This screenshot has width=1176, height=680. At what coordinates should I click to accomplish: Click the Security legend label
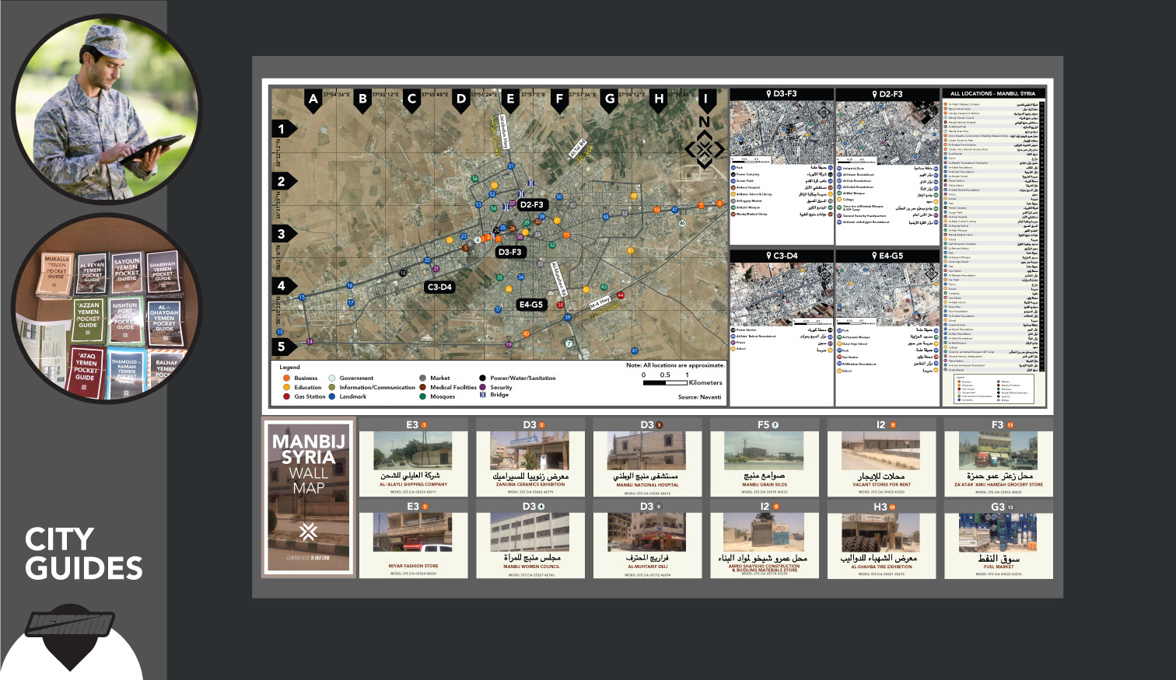(x=501, y=387)
